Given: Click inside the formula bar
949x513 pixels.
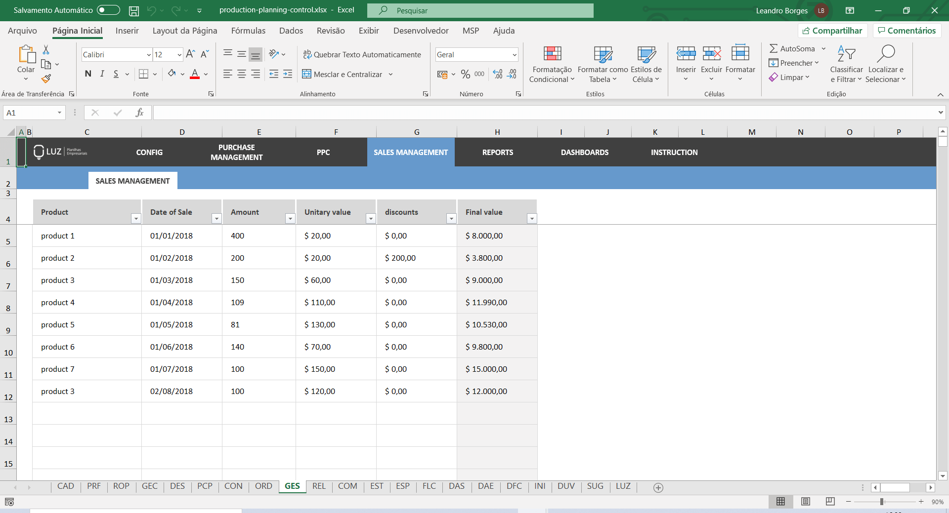Looking at the screenshot, I should point(395,113).
